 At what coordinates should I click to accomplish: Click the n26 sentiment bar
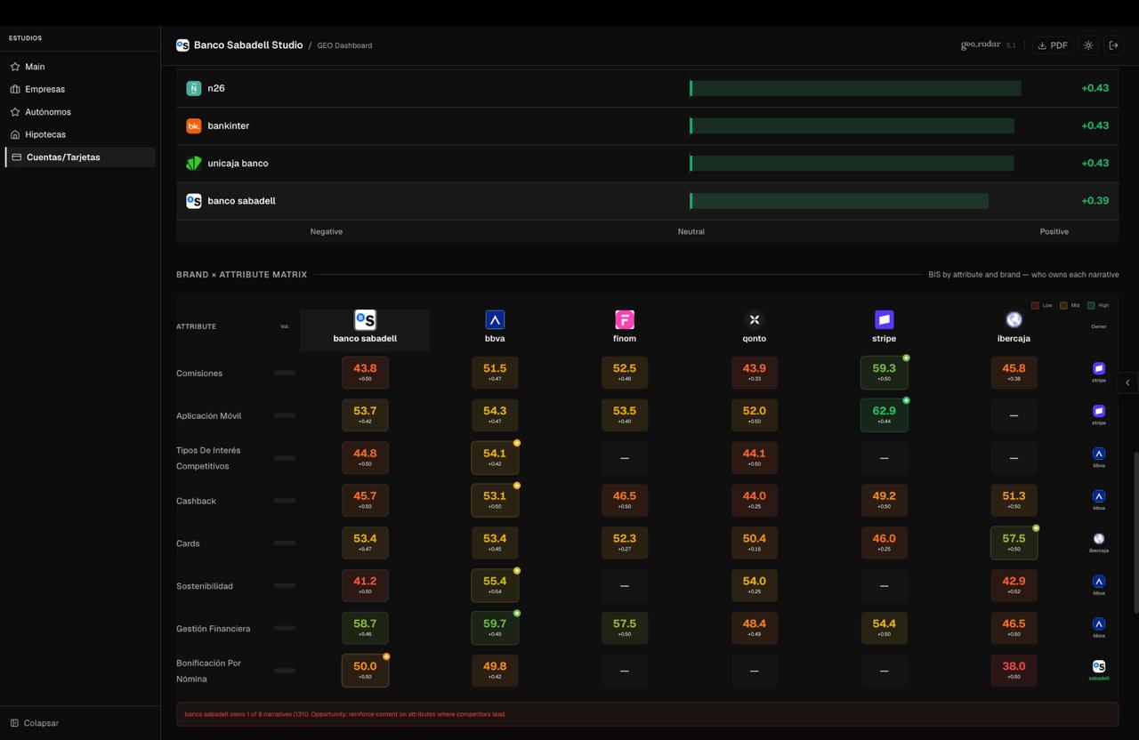[854, 88]
